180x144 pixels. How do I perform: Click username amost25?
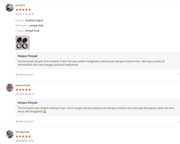[20, 5]
